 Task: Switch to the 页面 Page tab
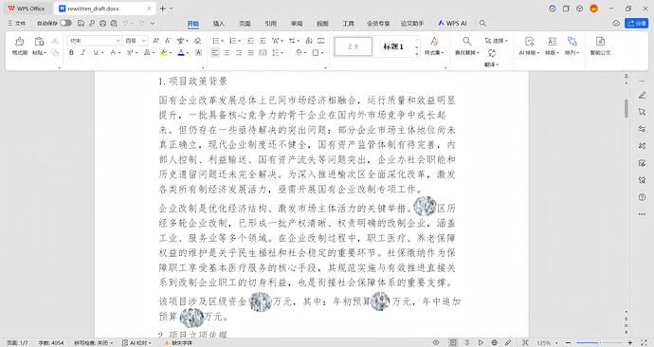point(245,24)
